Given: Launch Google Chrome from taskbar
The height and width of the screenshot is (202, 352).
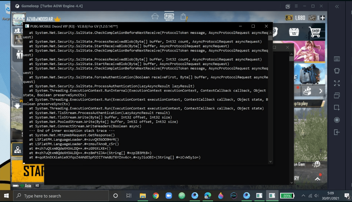Looking at the screenshot, I should [x=156, y=196].
